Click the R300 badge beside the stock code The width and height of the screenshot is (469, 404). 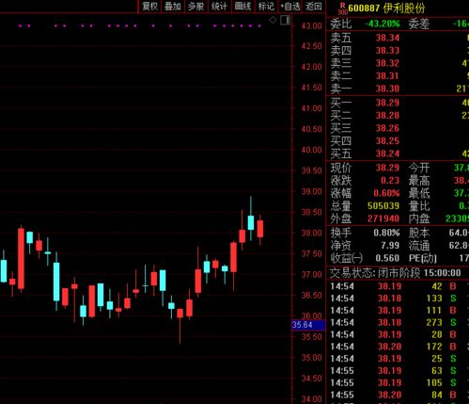(x=343, y=8)
